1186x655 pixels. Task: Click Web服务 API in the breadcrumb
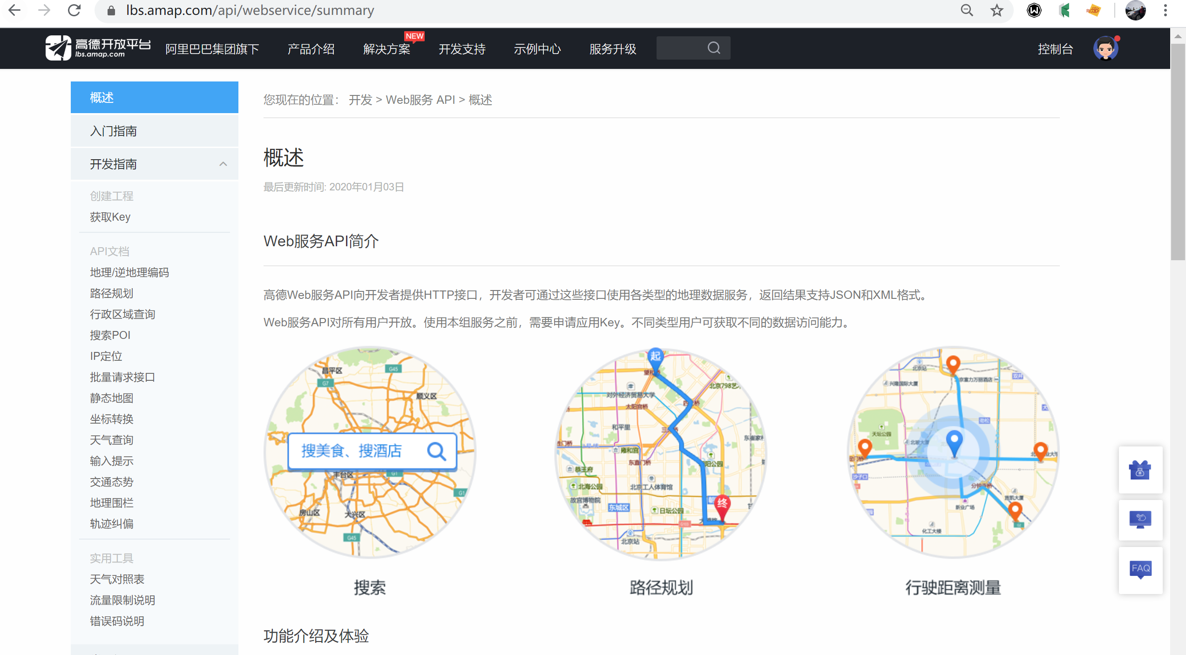click(x=420, y=100)
